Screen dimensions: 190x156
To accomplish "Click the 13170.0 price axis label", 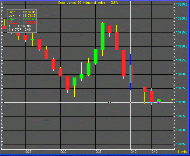I will [182, 102].
